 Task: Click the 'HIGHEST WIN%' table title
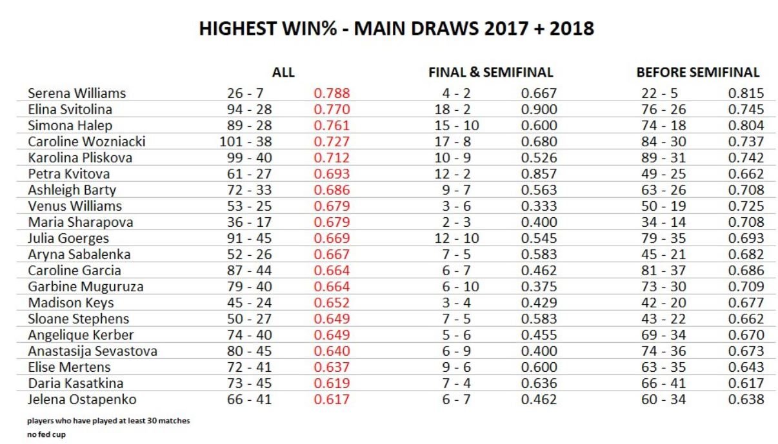point(396,29)
